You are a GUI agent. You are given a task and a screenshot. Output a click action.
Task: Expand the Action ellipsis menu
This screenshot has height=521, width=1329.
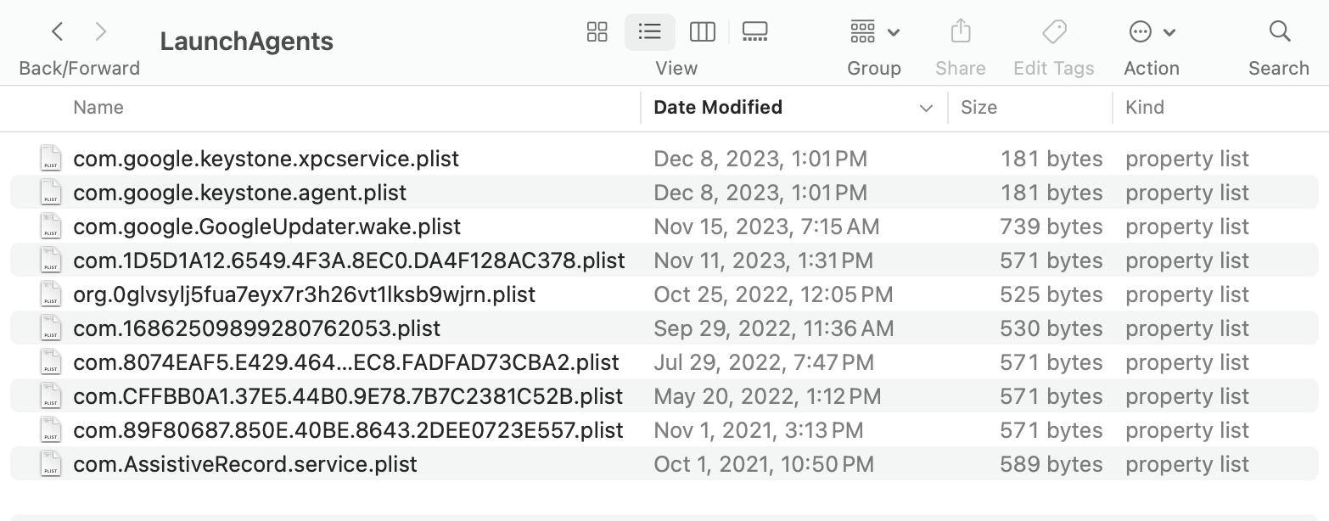[1151, 32]
